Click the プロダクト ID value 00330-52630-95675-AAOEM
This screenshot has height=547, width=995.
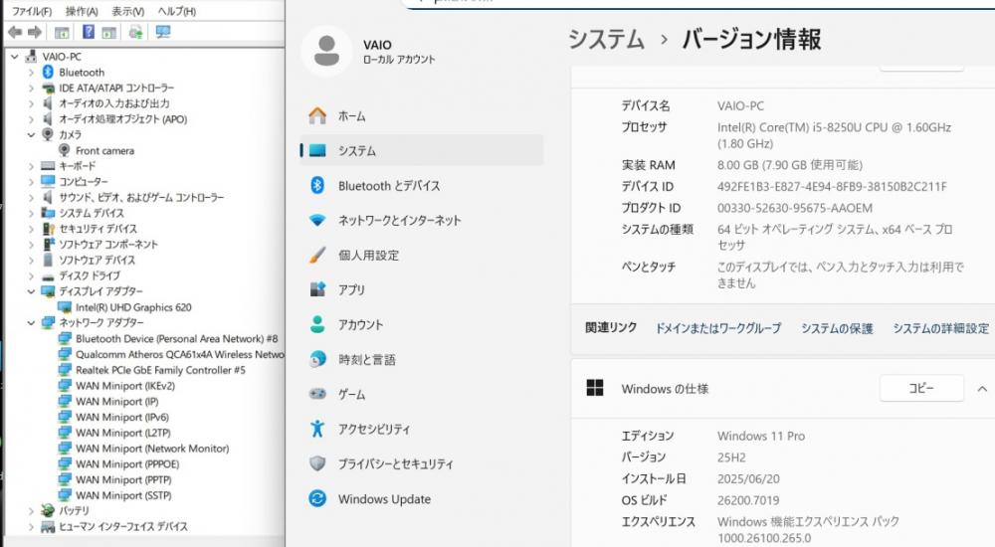[794, 208]
